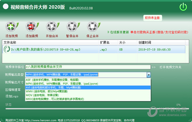The image size is (192, 122).
Task: Click 打开视频文件夹 to open the video folder
Action: (x=170, y=67)
